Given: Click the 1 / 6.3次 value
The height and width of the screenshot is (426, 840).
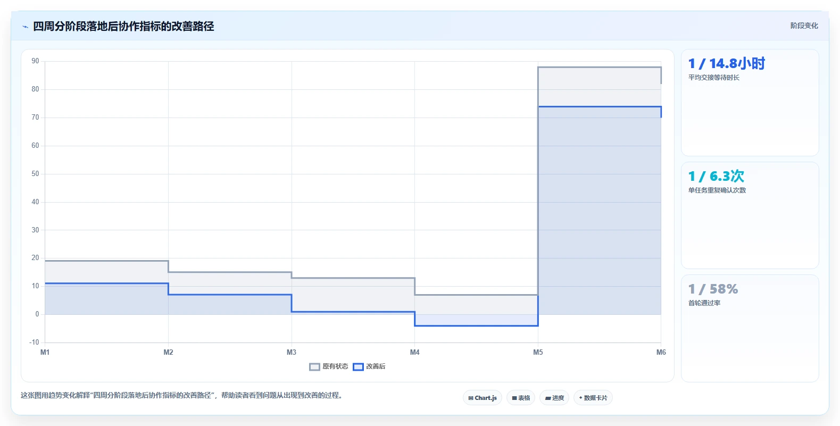Looking at the screenshot, I should [x=716, y=177].
